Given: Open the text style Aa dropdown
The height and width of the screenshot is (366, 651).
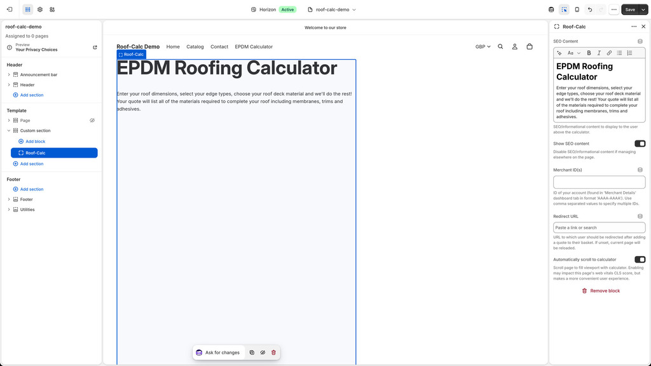Looking at the screenshot, I should point(574,53).
